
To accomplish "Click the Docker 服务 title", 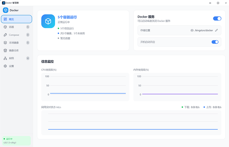I will [x=146, y=17].
